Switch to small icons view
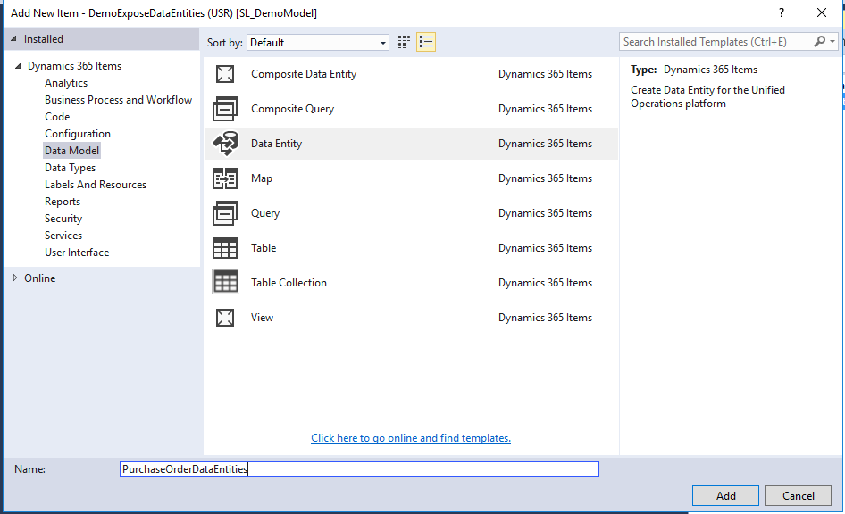This screenshot has height=514, width=845. tap(404, 42)
